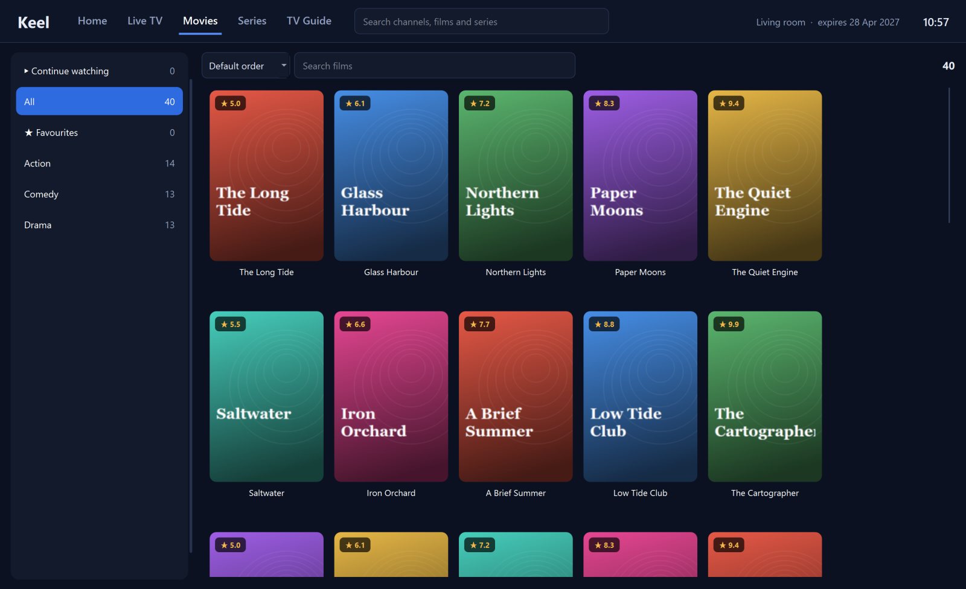
Task: Switch to the Live TV tab
Action: click(x=145, y=21)
